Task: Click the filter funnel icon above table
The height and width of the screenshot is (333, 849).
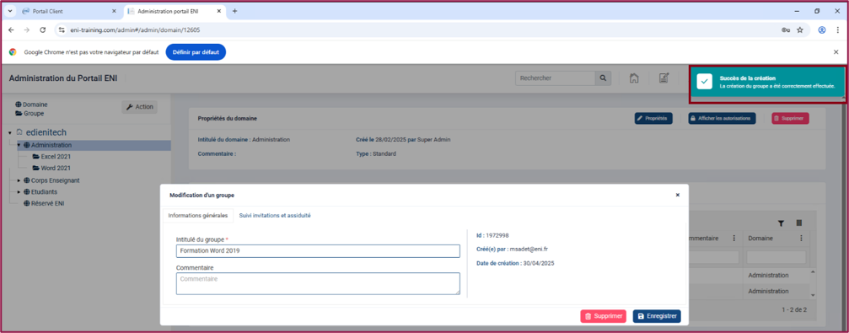Action: pos(781,223)
